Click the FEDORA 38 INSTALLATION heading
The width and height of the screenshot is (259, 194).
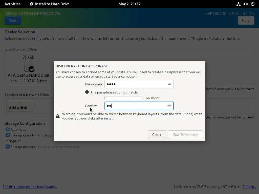point(230,14)
